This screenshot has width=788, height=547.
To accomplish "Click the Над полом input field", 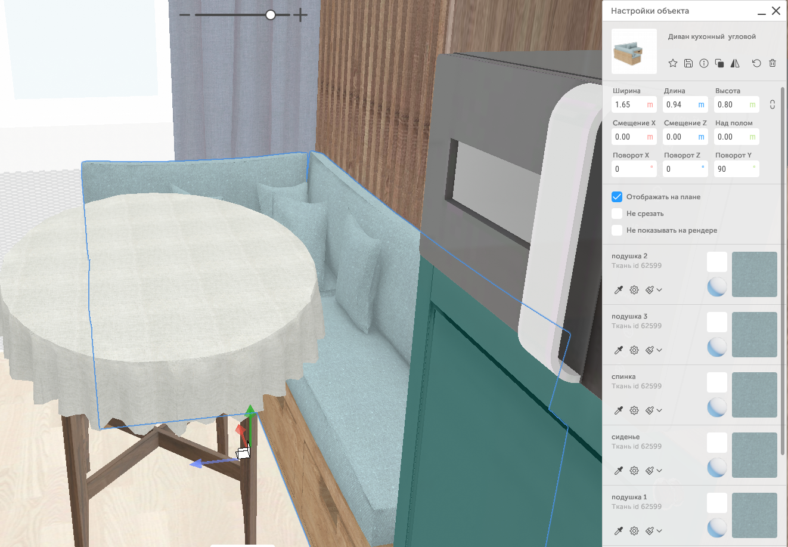I will coord(737,137).
